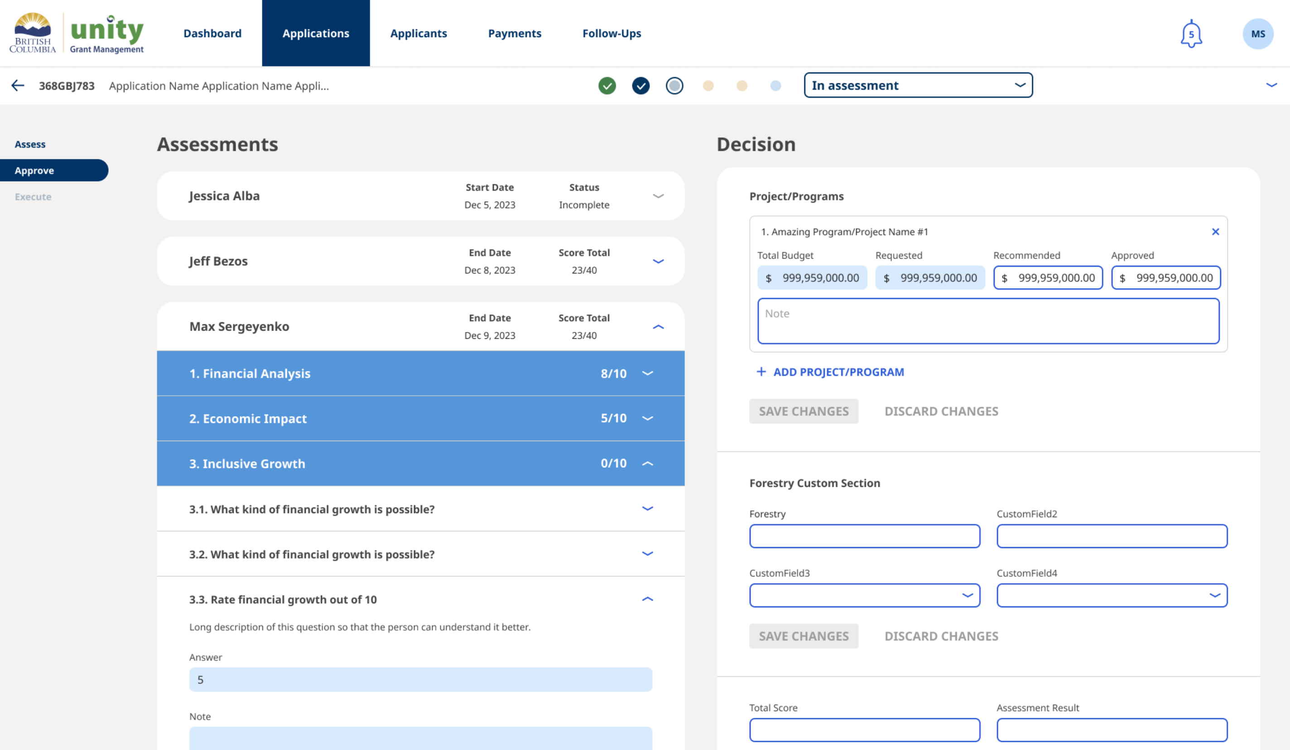Click Save Changes in Forestry Custom Section
The width and height of the screenshot is (1290, 750).
tap(804, 636)
